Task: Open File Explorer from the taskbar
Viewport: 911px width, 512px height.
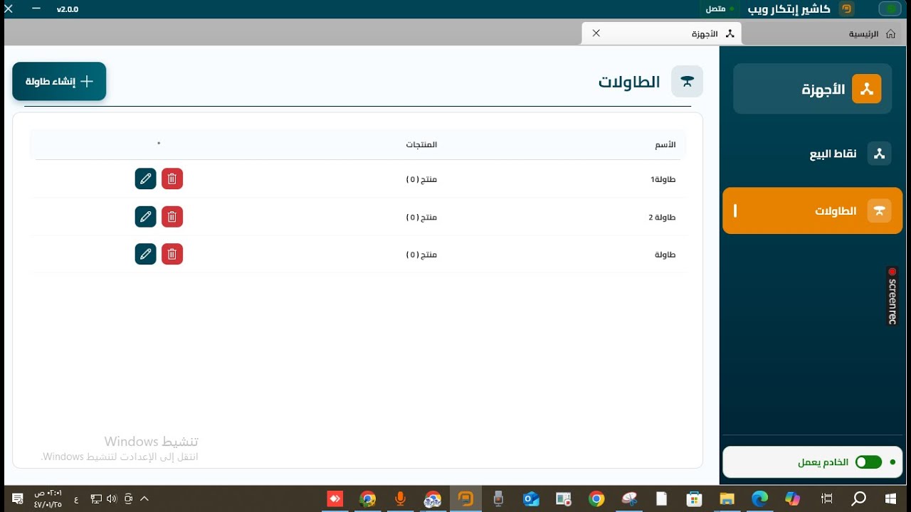Action: point(727,498)
